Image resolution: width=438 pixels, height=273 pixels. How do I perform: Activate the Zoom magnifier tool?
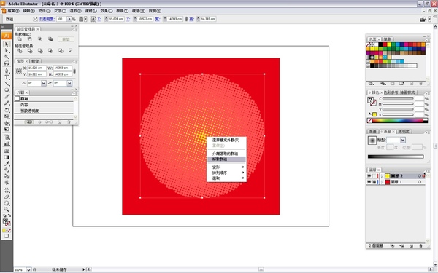[7, 210]
